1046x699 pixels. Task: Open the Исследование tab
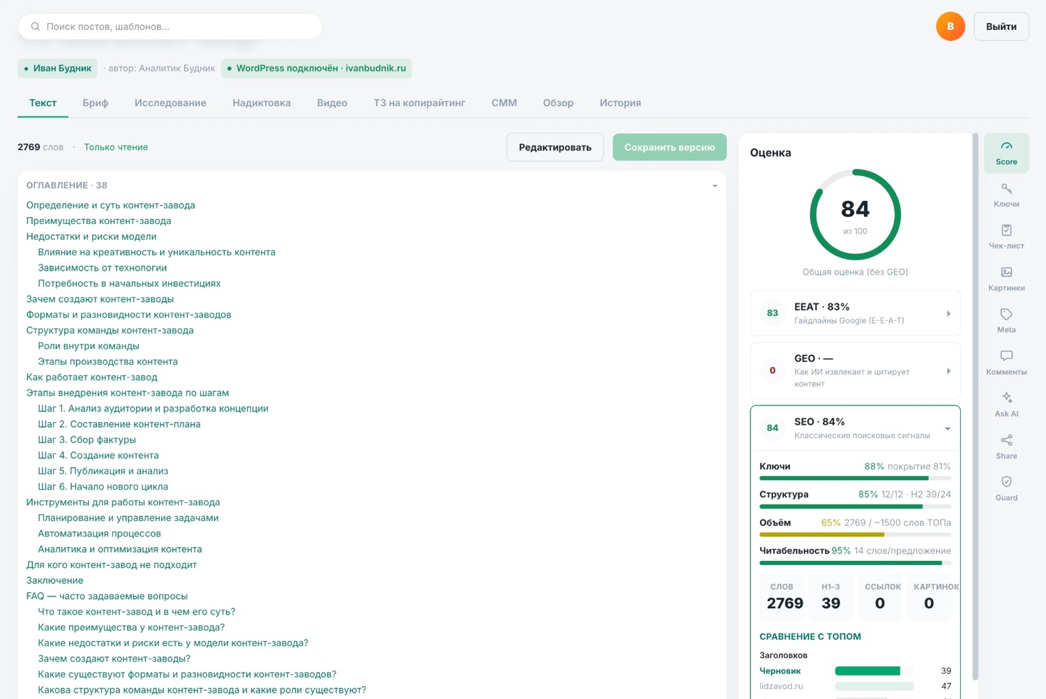(170, 103)
